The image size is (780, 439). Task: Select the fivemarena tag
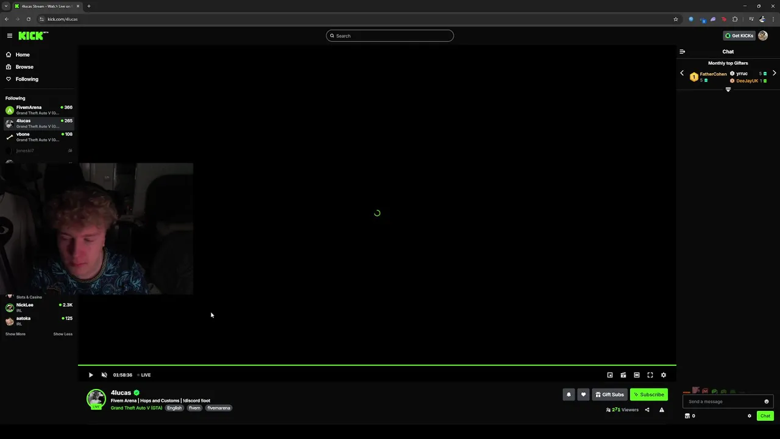tap(219, 408)
